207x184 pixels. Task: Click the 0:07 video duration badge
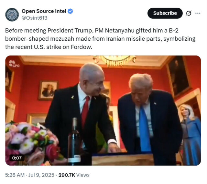pyautogui.click(x=17, y=158)
